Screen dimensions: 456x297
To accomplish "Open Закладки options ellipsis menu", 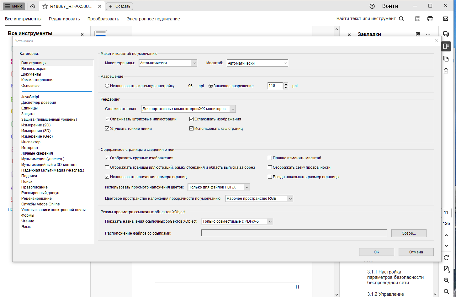I will click(428, 34).
